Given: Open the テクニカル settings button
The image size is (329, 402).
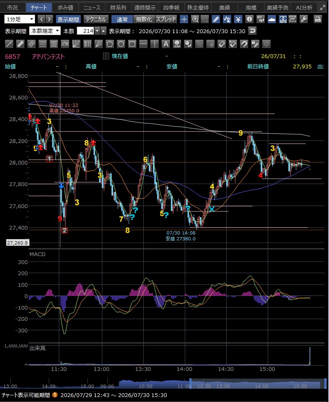Looking at the screenshot, I should (96, 19).
